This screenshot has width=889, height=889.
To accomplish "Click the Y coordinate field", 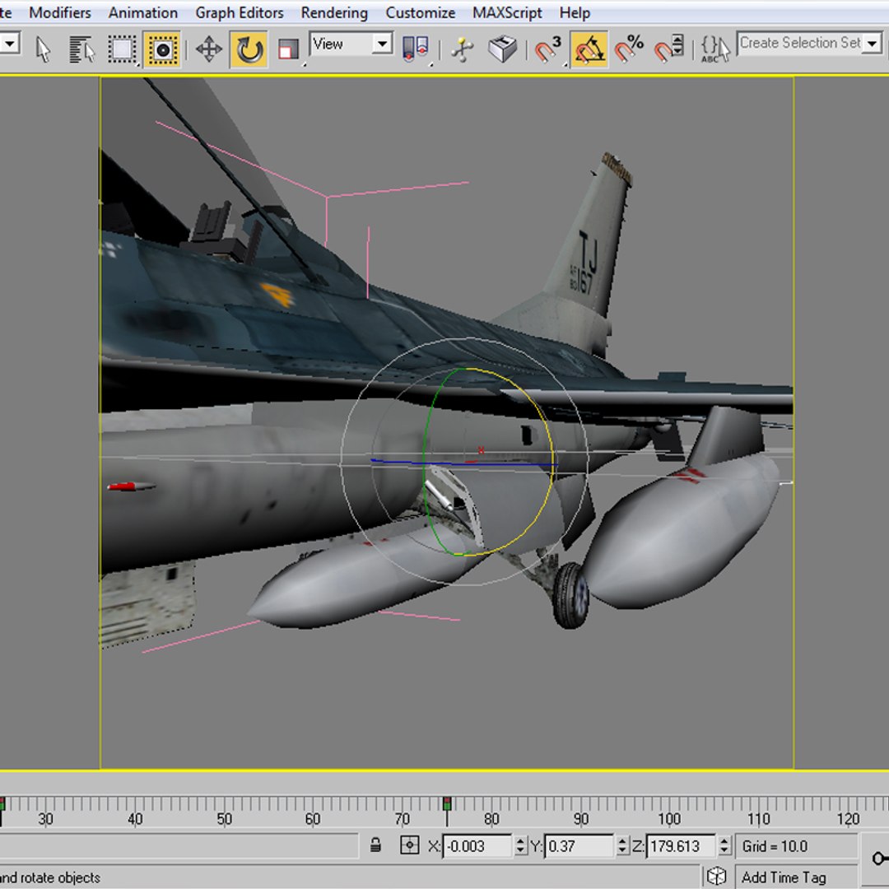I will 579,846.
